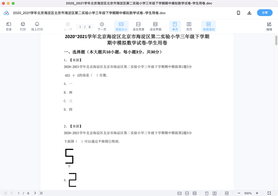Click answer option D. 四
Image resolution: width=278 pixels, height=196 pixels.
click(68, 110)
